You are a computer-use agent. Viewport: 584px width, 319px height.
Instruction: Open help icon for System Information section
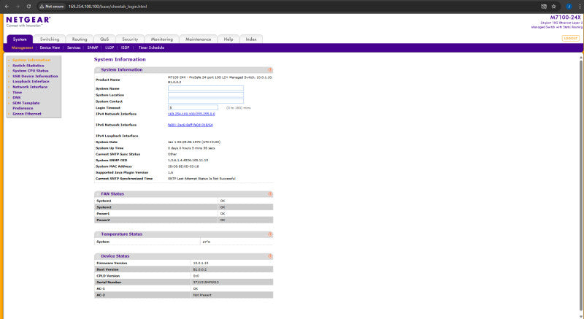[x=270, y=69]
